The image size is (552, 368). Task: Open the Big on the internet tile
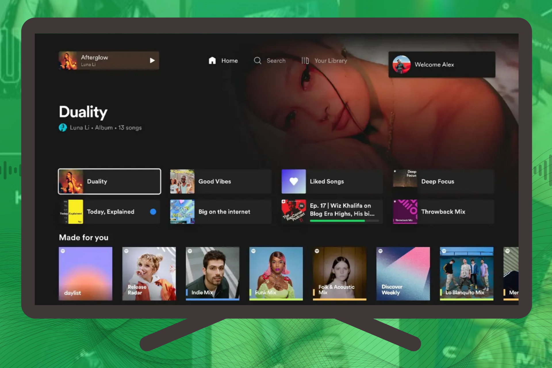[221, 212]
